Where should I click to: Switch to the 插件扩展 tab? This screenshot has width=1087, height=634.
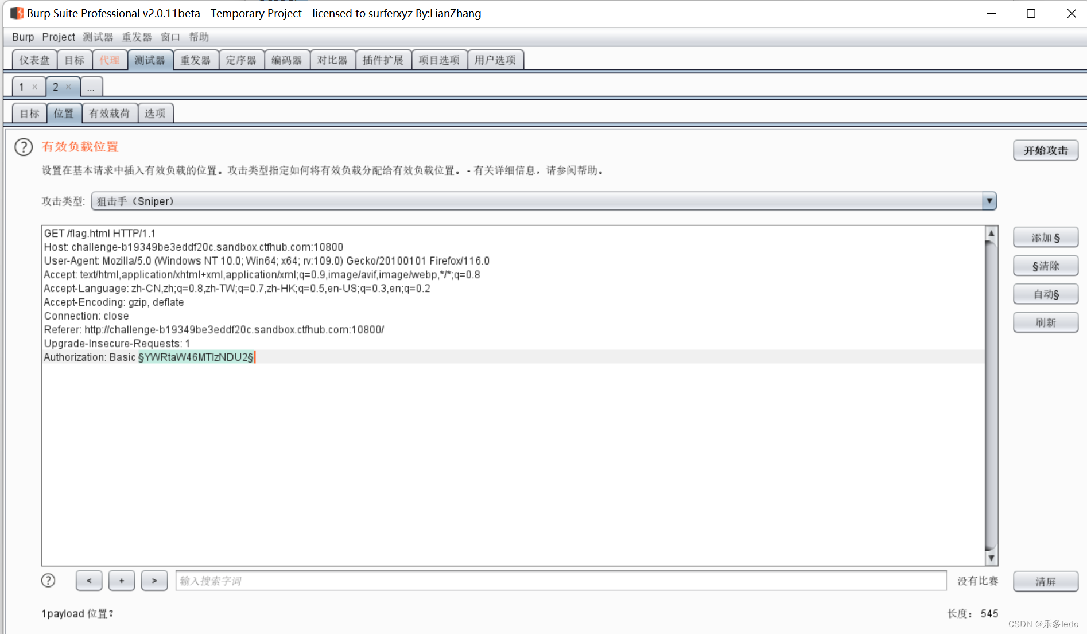(x=383, y=60)
